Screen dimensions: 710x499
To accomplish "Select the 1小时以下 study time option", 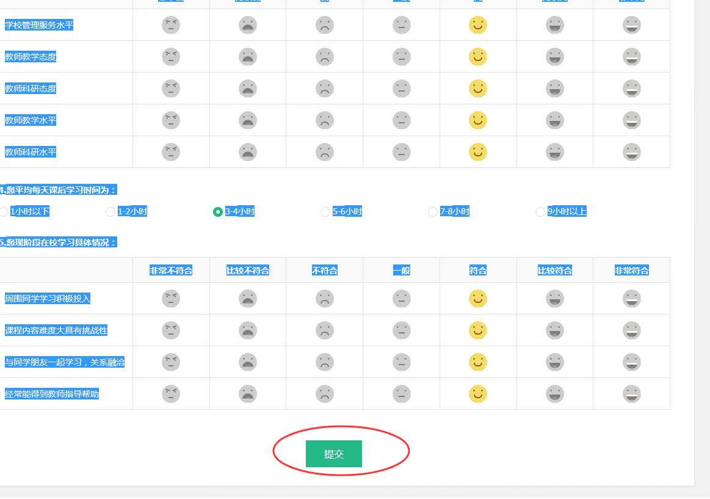I will (x=4, y=212).
